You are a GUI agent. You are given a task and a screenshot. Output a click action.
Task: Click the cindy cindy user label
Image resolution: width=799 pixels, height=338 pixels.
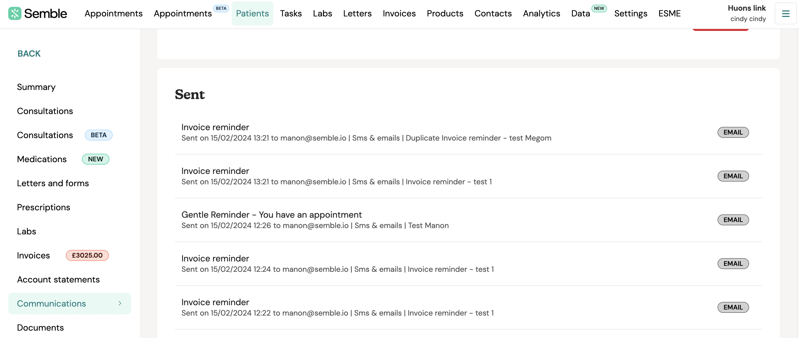click(x=748, y=19)
